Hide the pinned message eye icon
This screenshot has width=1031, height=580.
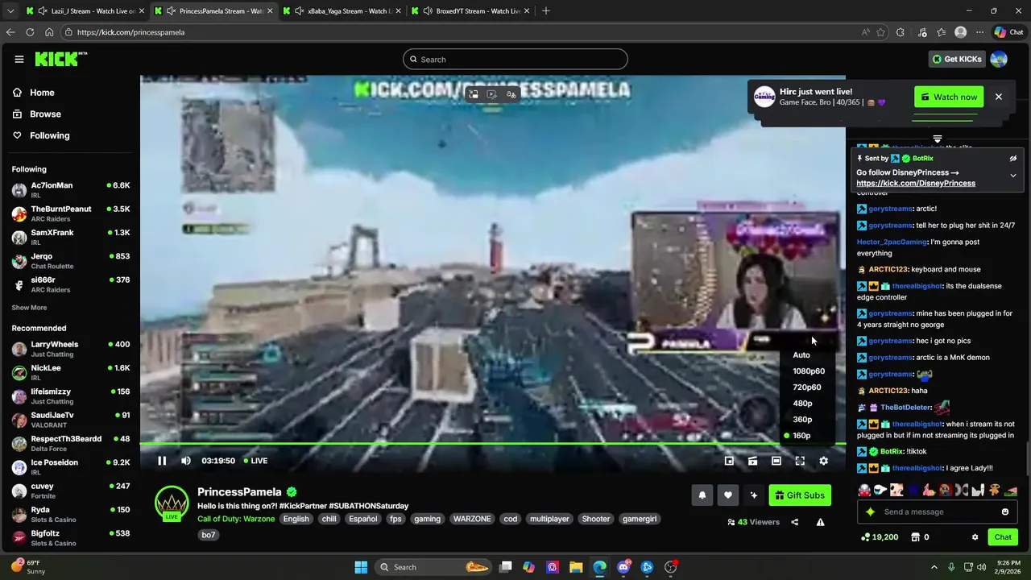tap(1013, 159)
